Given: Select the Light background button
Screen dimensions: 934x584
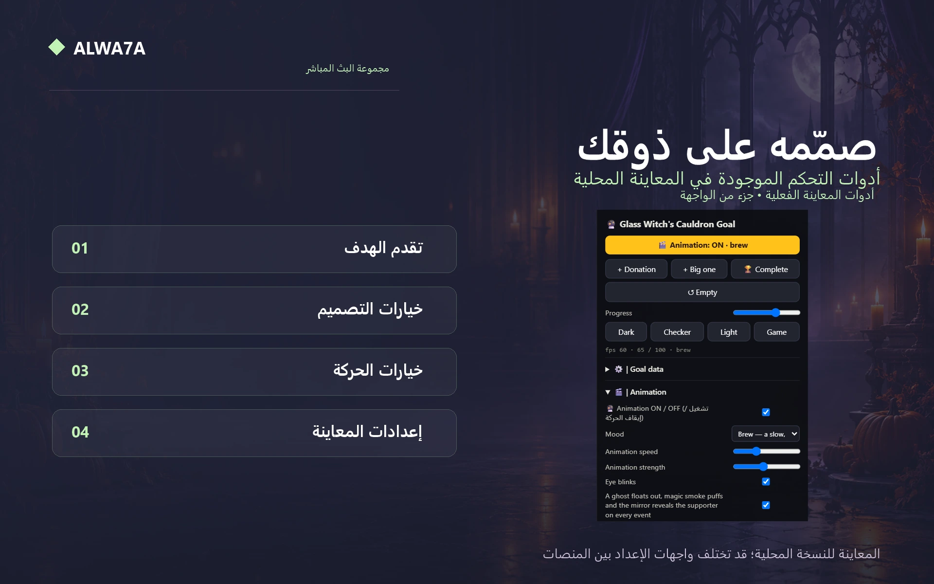Looking at the screenshot, I should click(x=729, y=332).
